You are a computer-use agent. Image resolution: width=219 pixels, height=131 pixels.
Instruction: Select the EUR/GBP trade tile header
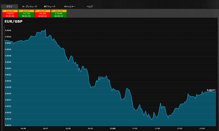pyautogui.click(x=10, y=11)
